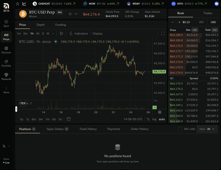Enter chart fullscreen mode
Image resolution: width=221 pixels, height=170 pixels.
163,34
